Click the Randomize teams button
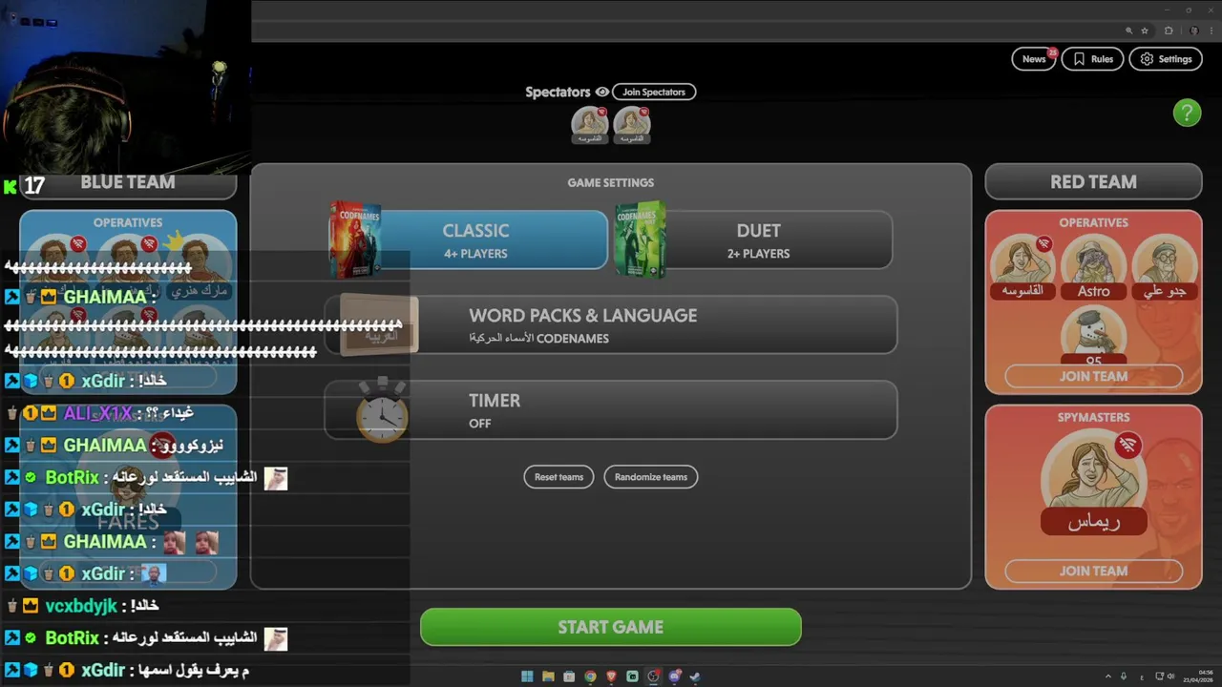 (651, 477)
